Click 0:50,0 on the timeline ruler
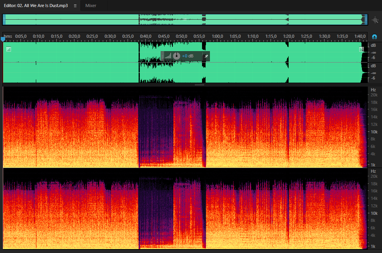Screen dimensions: 382x253 182,36
